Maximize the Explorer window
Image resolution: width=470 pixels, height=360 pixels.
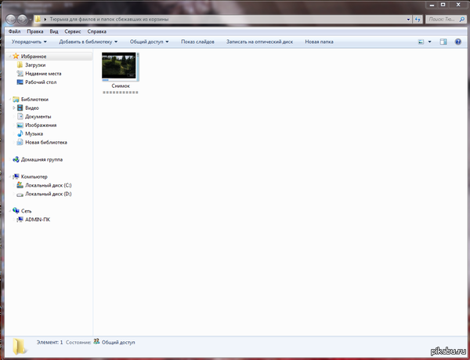[x=443, y=5]
